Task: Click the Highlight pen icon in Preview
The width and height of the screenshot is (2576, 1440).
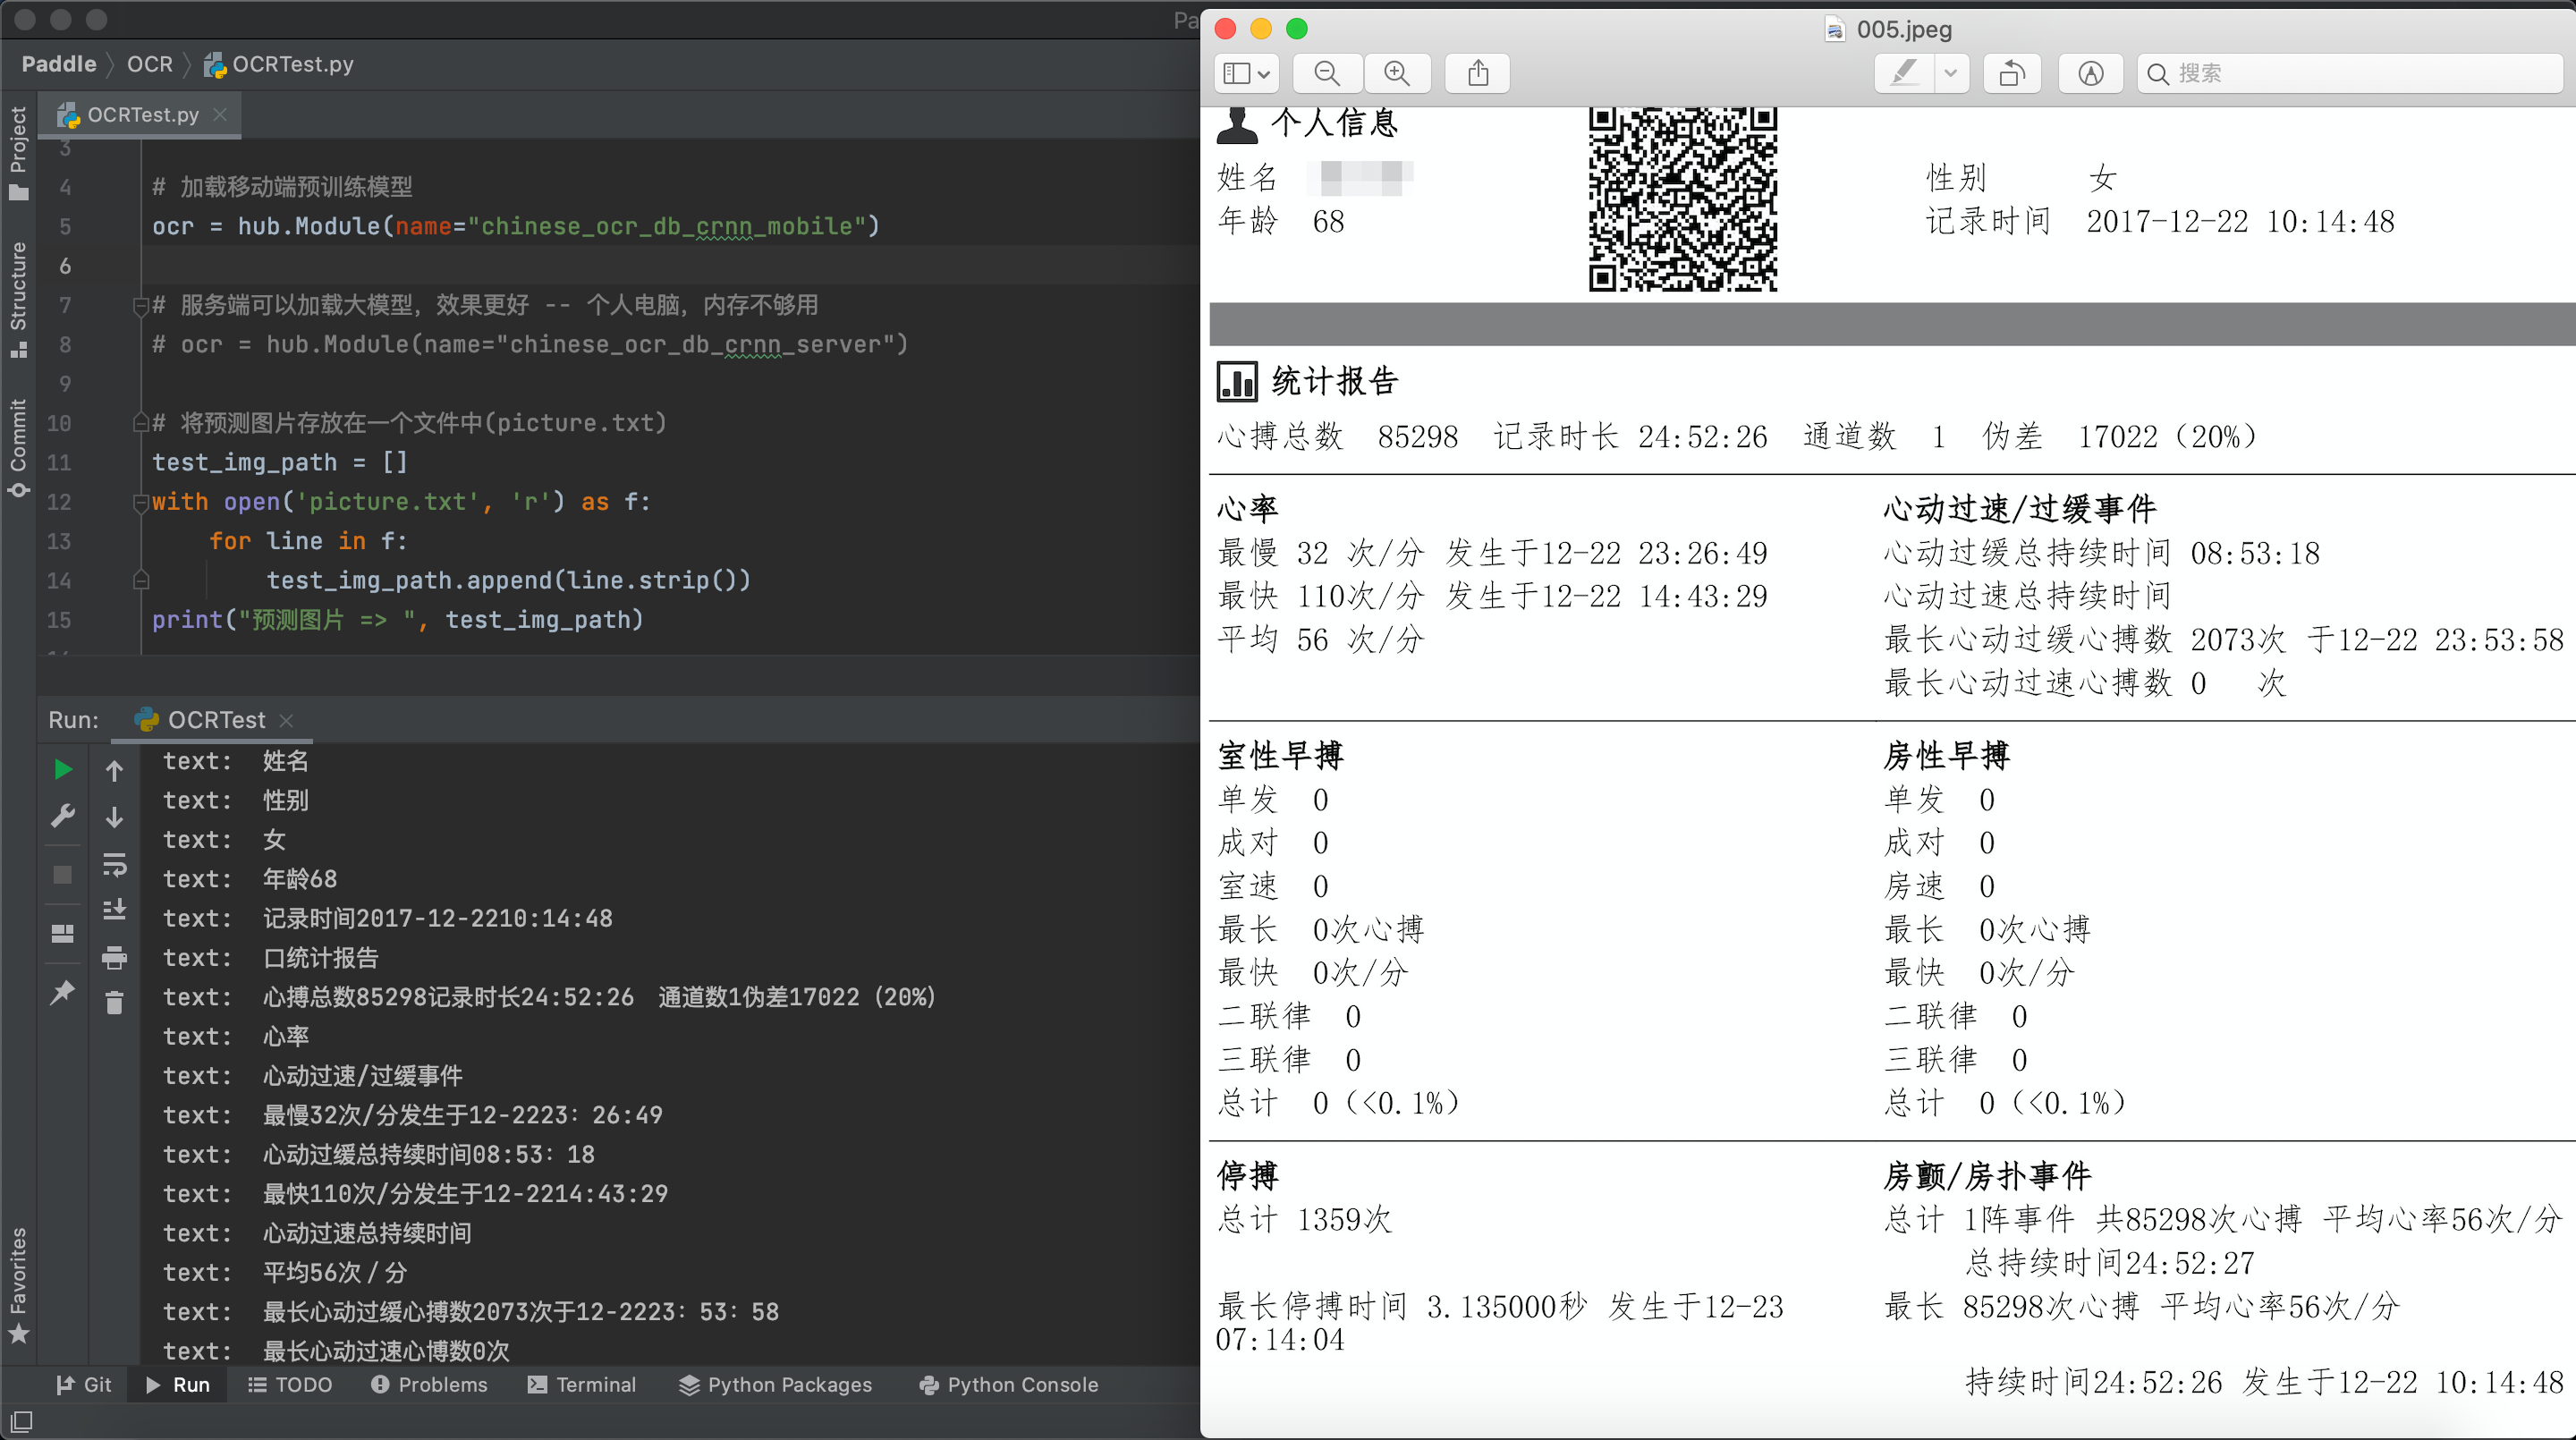Action: click(x=1904, y=73)
